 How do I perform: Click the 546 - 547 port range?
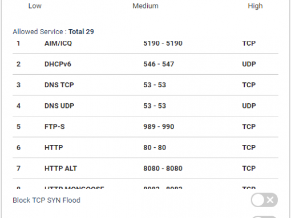tap(159, 64)
